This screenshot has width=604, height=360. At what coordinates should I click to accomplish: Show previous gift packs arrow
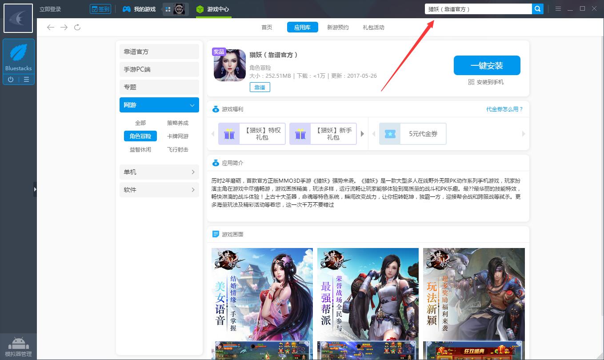[x=213, y=134]
